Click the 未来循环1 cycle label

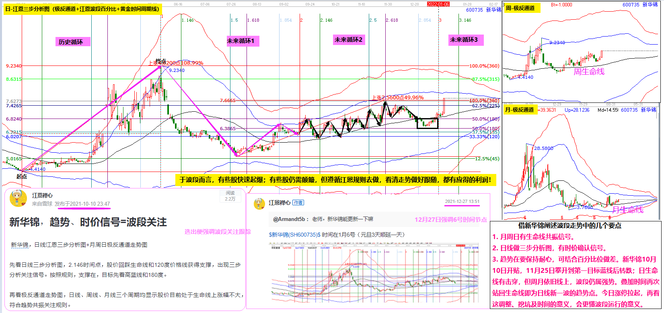coord(241,41)
